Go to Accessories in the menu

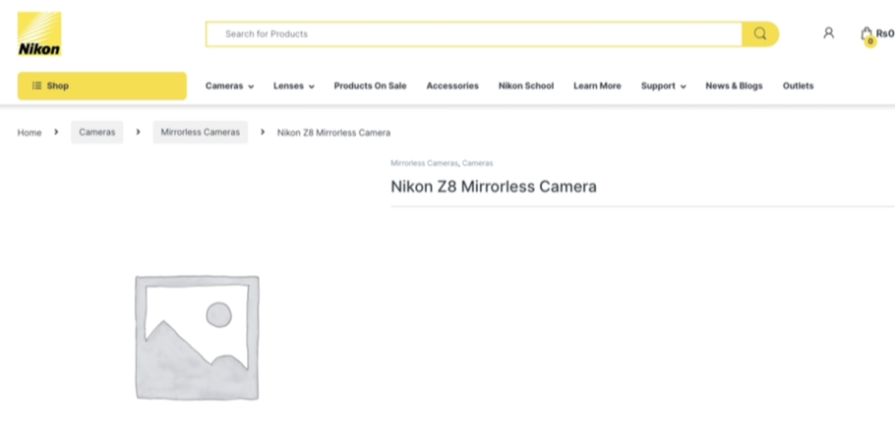[x=452, y=85]
